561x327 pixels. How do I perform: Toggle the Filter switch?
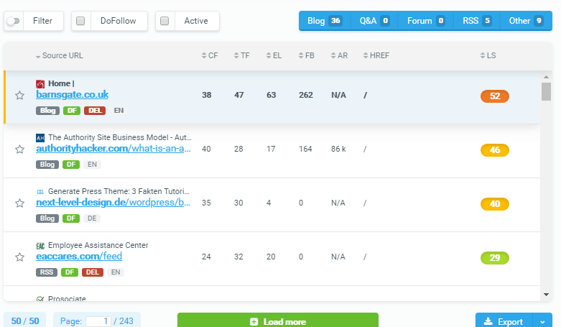pos(13,22)
